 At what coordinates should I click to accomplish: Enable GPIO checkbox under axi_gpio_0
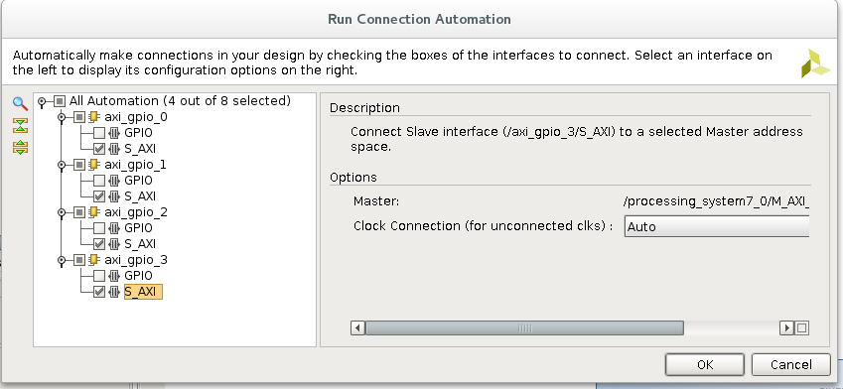[x=99, y=133]
